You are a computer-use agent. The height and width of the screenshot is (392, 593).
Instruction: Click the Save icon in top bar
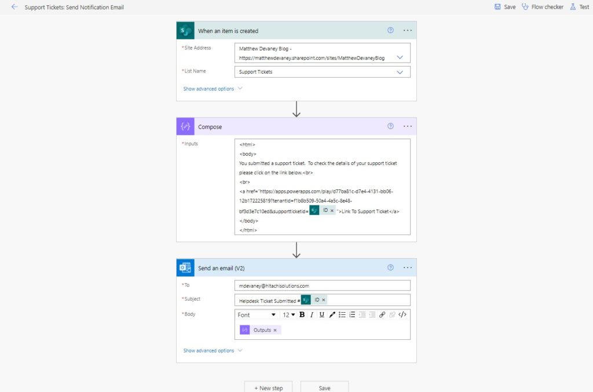[x=497, y=7]
